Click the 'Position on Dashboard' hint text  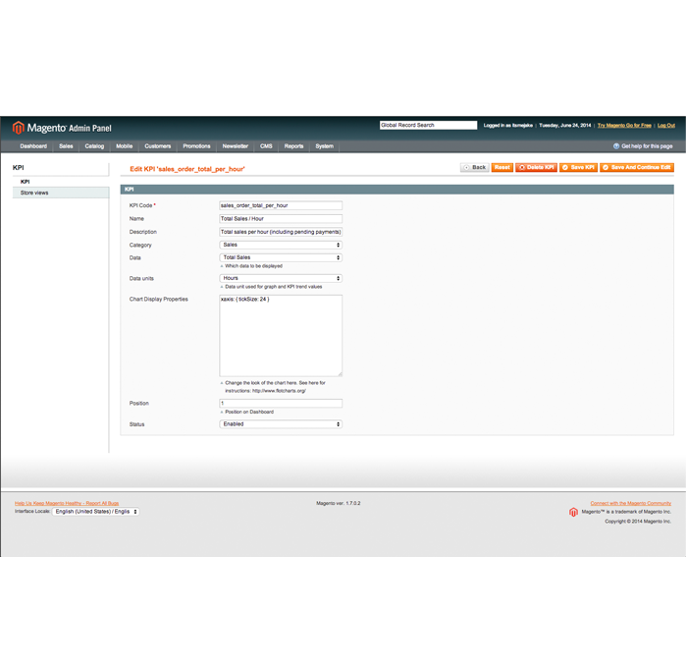249,412
